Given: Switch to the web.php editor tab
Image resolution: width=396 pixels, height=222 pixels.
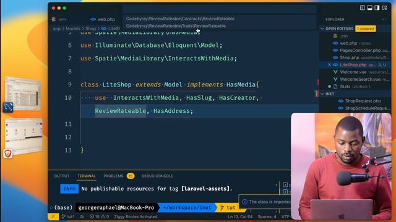Looking at the screenshot, I should (x=103, y=19).
